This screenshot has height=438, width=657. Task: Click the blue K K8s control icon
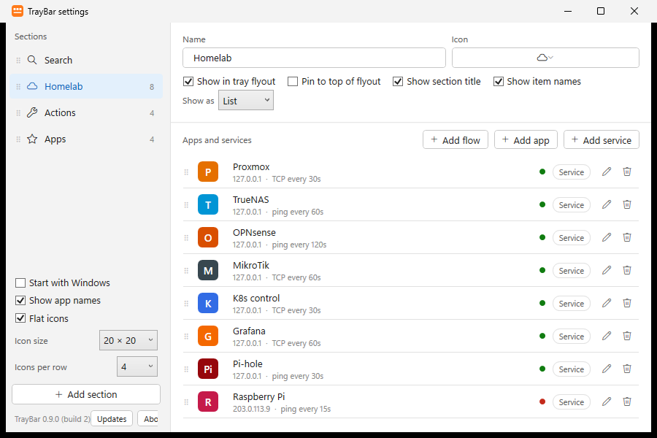tap(208, 303)
